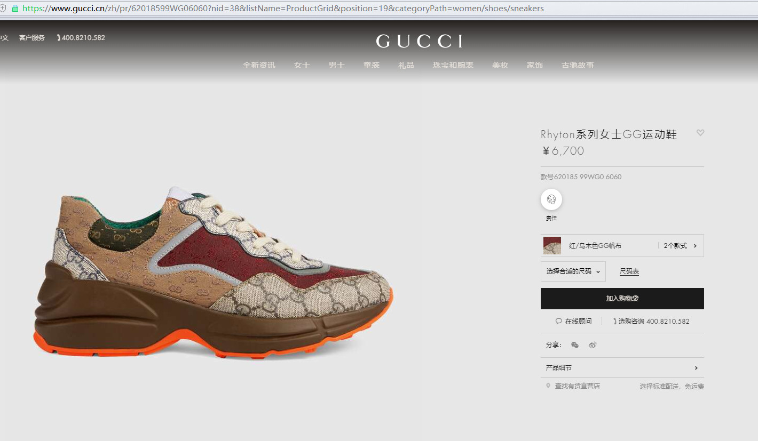Click the heart wishlist icon
This screenshot has width=758, height=441.
700,133
